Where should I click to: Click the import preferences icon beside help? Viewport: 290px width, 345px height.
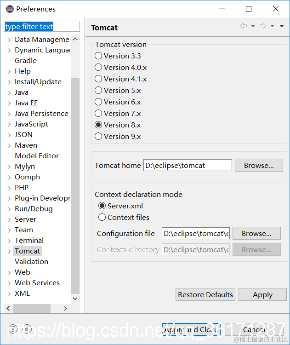click(27, 329)
